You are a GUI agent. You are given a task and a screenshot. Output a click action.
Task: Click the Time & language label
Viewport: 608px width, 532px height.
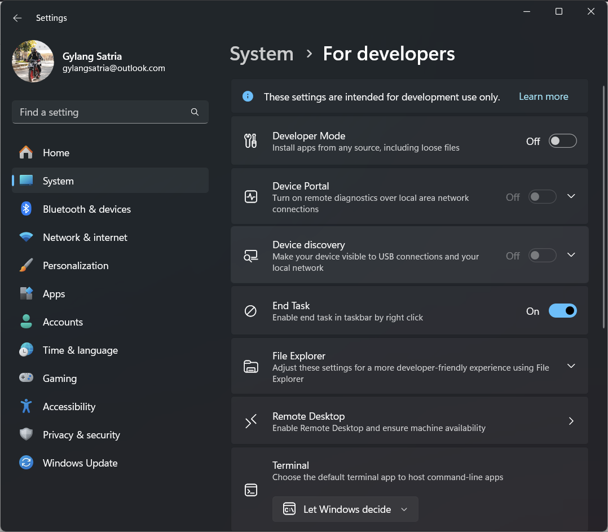[x=80, y=350]
